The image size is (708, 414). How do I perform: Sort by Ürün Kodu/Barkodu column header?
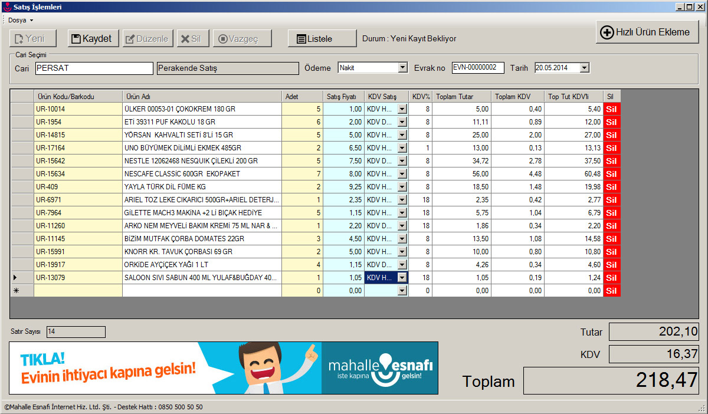(x=78, y=96)
